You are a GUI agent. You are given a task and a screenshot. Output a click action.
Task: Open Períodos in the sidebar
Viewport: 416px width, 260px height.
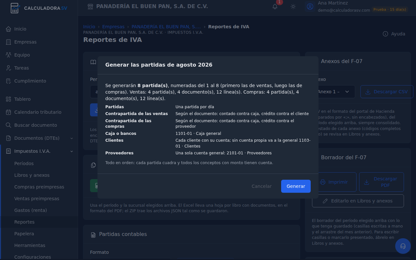point(24,163)
